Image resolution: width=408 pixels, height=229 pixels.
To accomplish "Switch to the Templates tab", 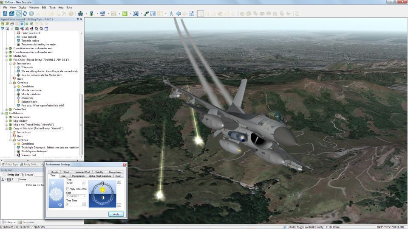I will point(28,222).
